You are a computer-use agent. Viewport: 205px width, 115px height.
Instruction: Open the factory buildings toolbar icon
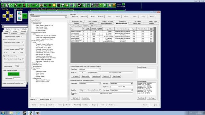tap(3, 5)
